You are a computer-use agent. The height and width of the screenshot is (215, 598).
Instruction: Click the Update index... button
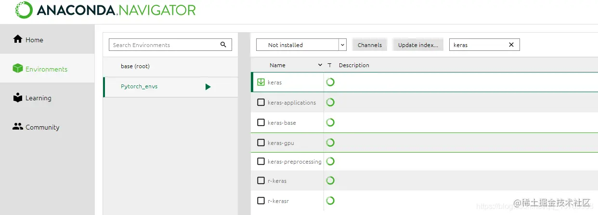418,45
